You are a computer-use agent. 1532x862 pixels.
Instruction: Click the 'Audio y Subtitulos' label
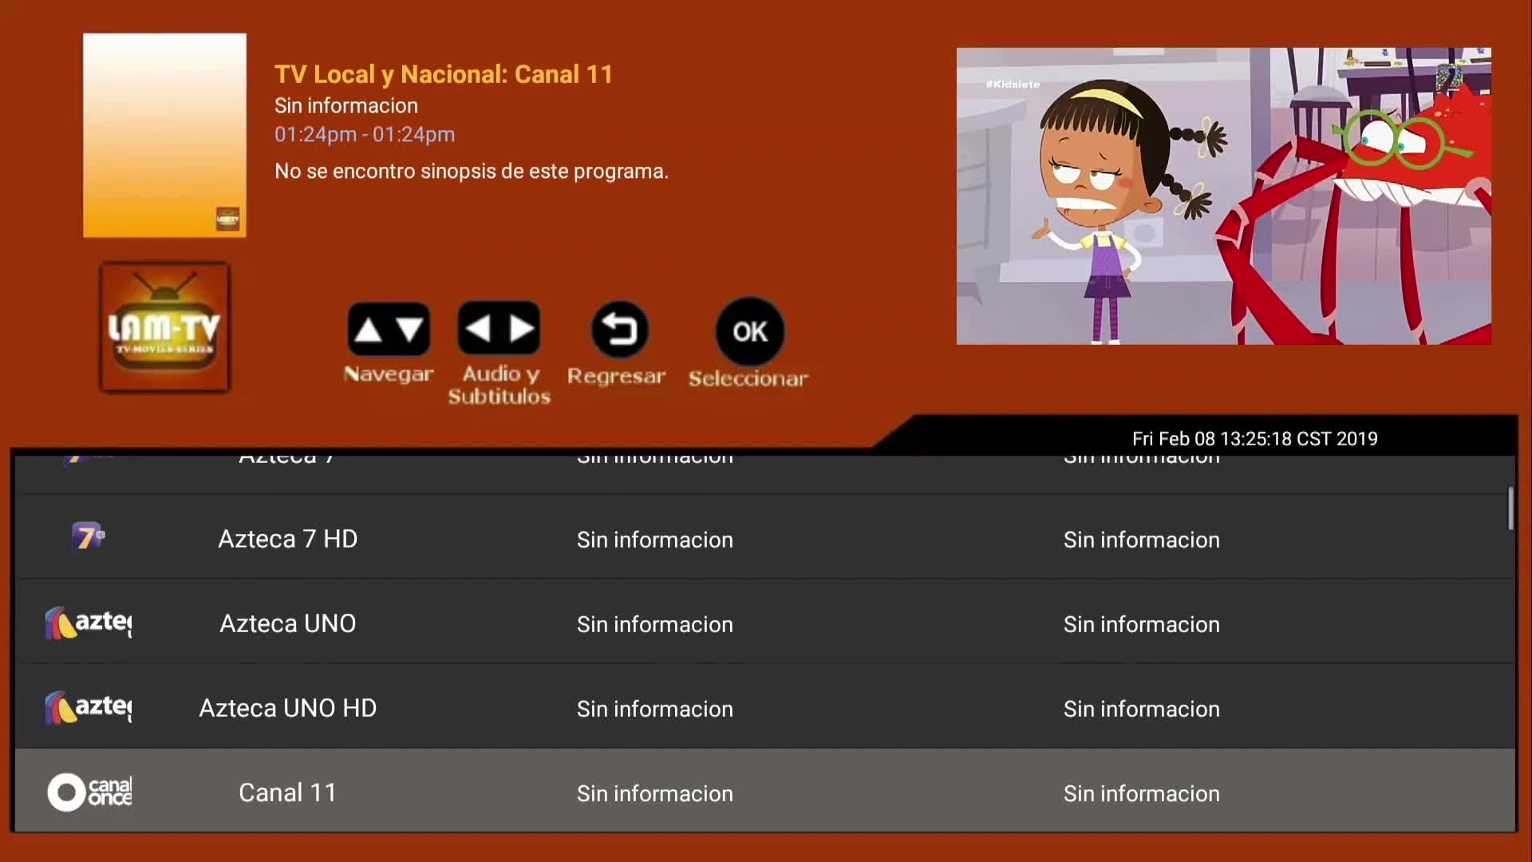click(499, 386)
